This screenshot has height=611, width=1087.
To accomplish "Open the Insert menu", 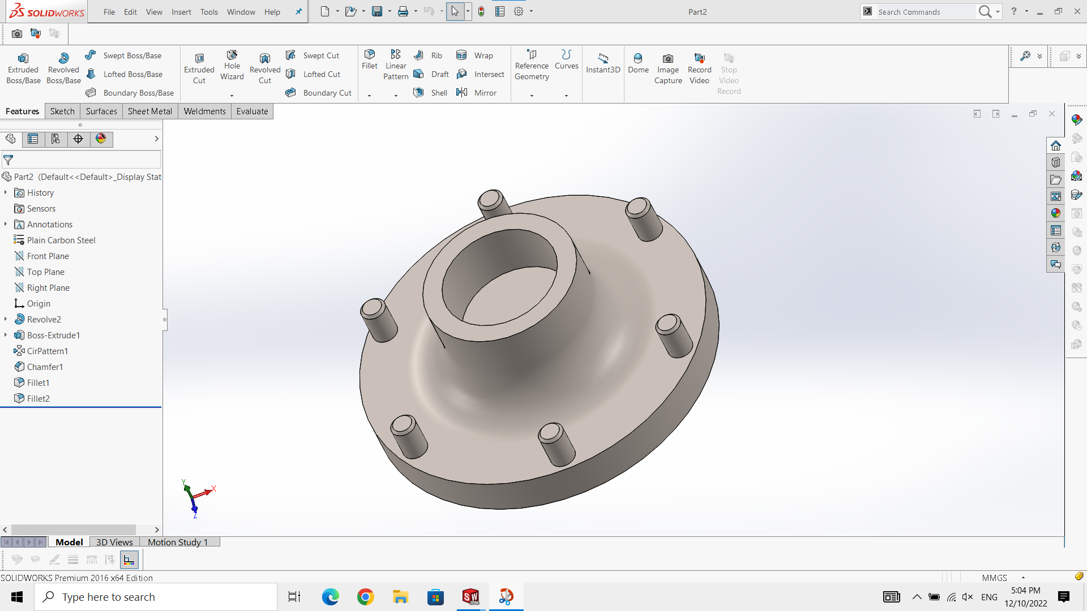I will 181,12.
